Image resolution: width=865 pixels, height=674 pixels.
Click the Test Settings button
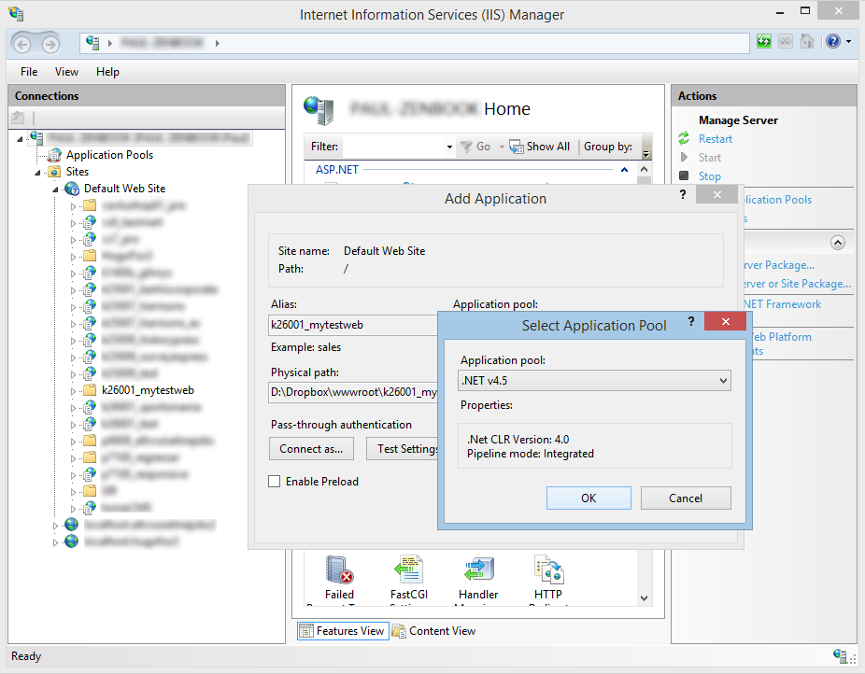coord(403,449)
